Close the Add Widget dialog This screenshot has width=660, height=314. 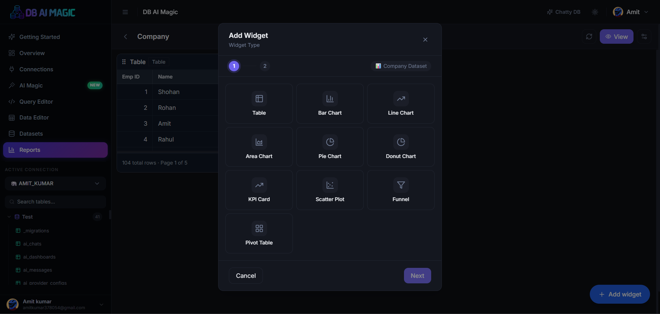[x=425, y=40]
